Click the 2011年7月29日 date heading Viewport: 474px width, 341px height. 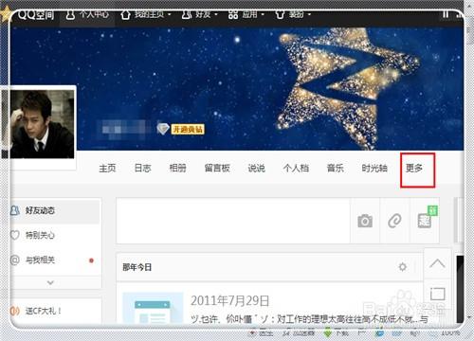pos(229,301)
